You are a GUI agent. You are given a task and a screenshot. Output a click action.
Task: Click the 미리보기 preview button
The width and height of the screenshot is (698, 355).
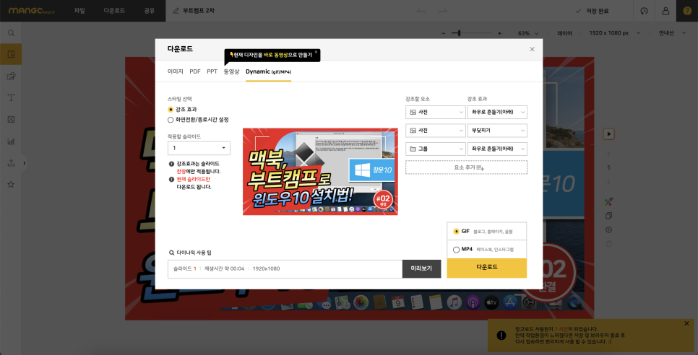(421, 269)
